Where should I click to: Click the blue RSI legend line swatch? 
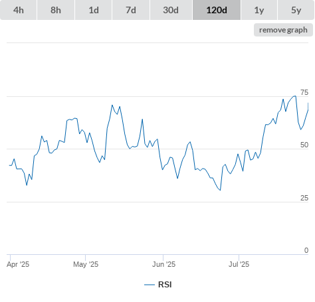point(150,285)
